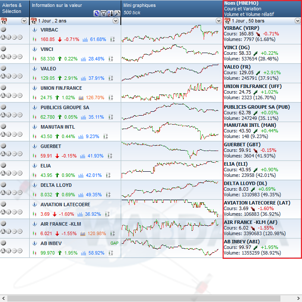
Task: Expand dropdown in Alertes & Sélection column
Action: pyautogui.click(x=24, y=21)
